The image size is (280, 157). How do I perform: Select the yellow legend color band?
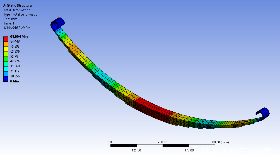click(x=6, y=49)
